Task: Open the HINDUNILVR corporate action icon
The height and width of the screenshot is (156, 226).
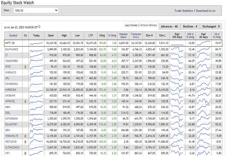Action: tap(25, 136)
